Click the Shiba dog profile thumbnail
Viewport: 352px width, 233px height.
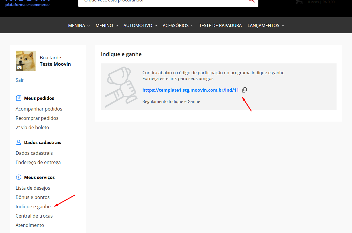26,61
